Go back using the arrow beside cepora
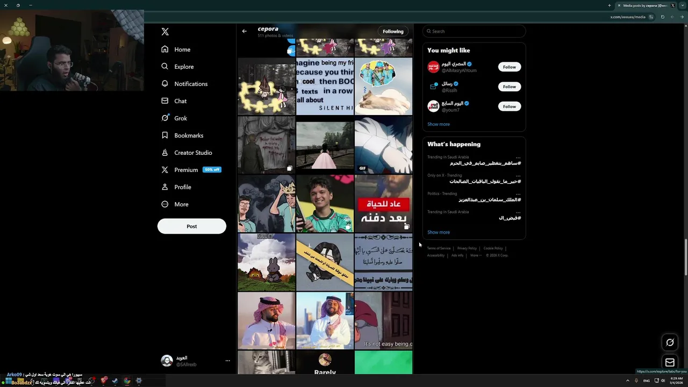The image size is (688, 387). (x=244, y=31)
